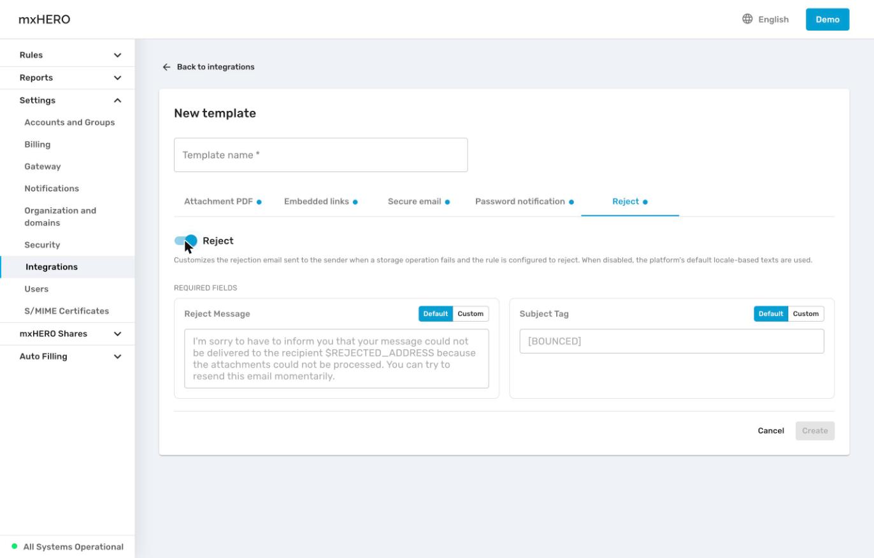Expand the Auto Filling section
Image resolution: width=874 pixels, height=558 pixels.
68,356
